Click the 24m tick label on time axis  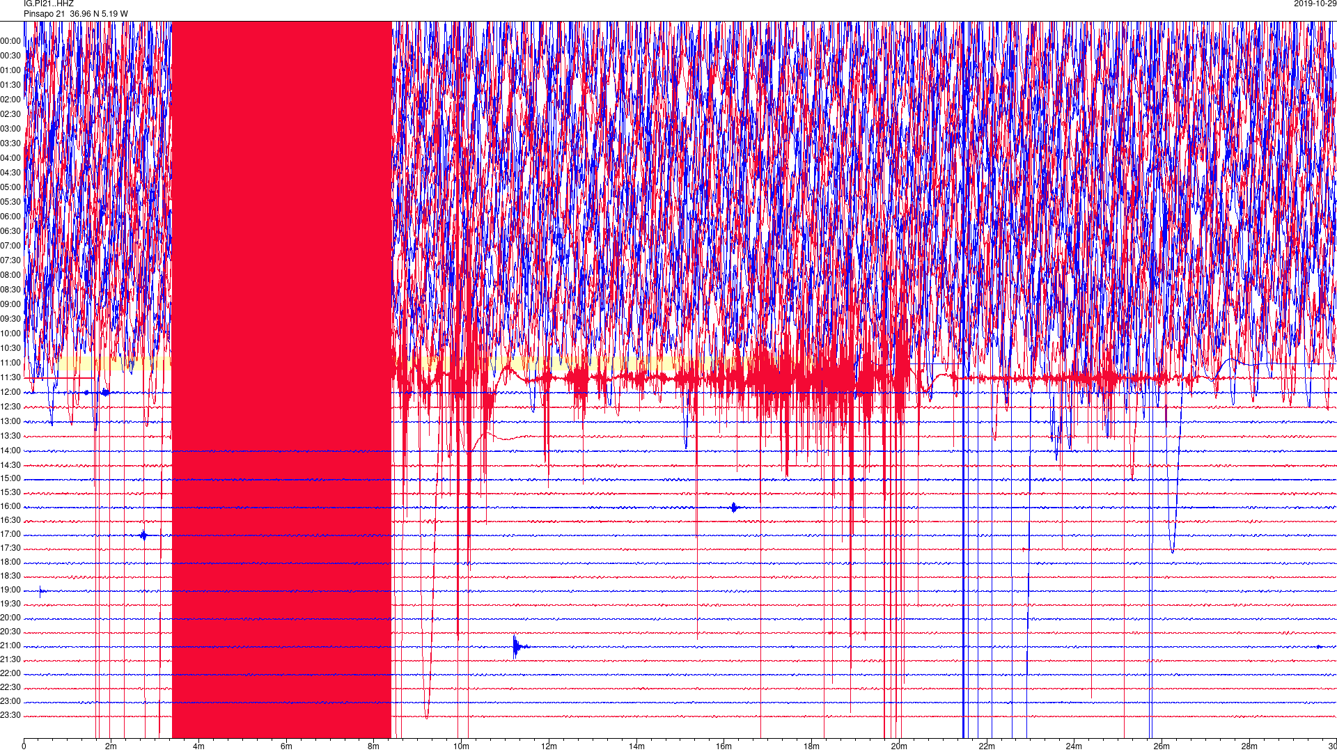1074,746
